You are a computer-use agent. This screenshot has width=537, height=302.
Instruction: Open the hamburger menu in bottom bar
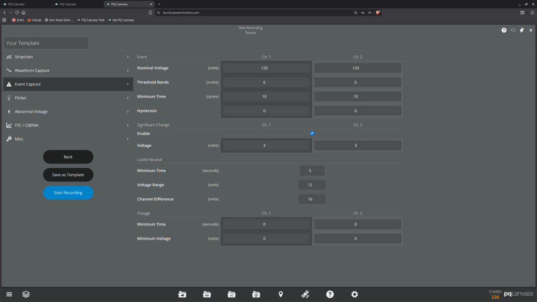9,294
